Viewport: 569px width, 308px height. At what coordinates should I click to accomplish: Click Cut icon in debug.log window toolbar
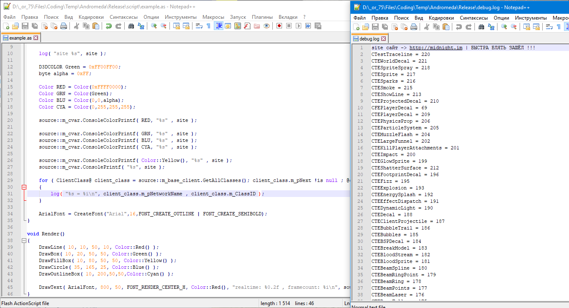(x=427, y=27)
